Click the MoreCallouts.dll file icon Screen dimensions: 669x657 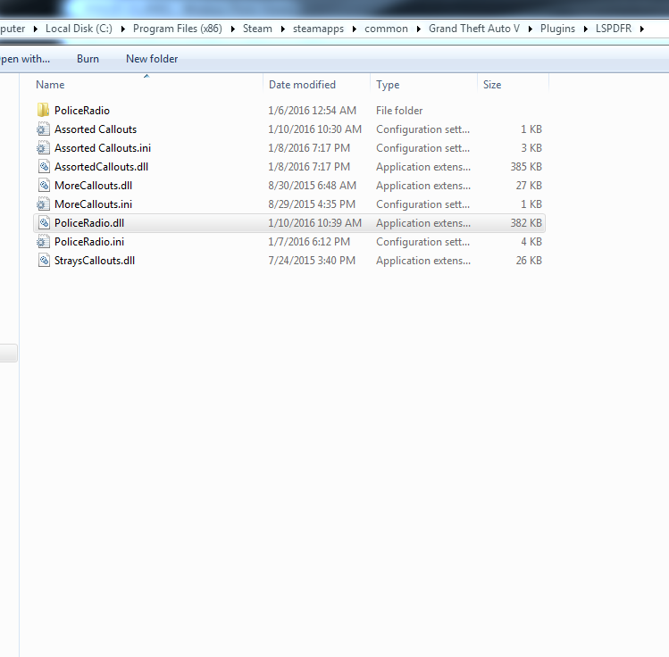click(43, 185)
